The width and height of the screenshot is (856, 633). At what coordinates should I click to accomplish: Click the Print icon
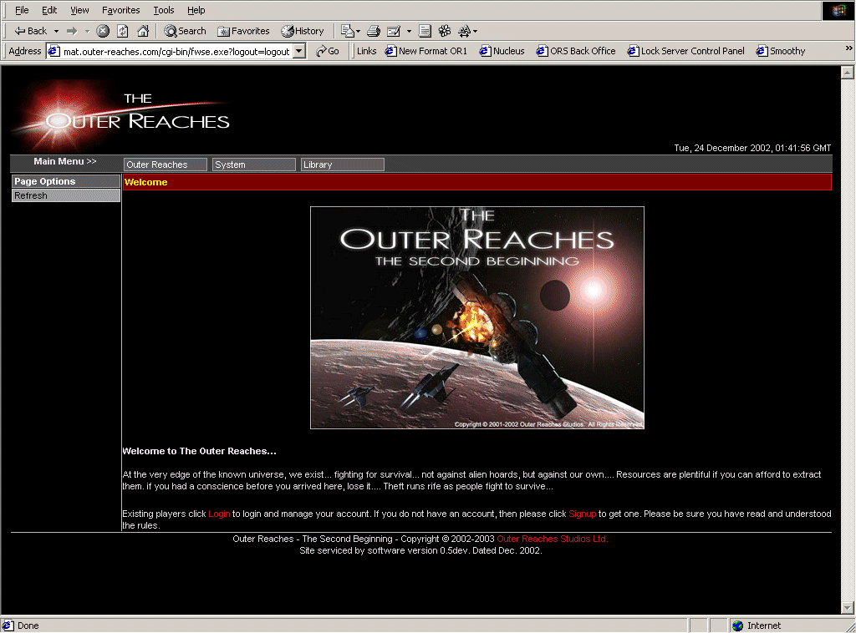[x=374, y=31]
